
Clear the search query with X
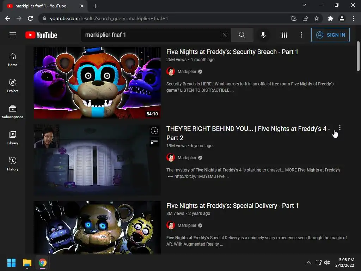[x=225, y=35]
